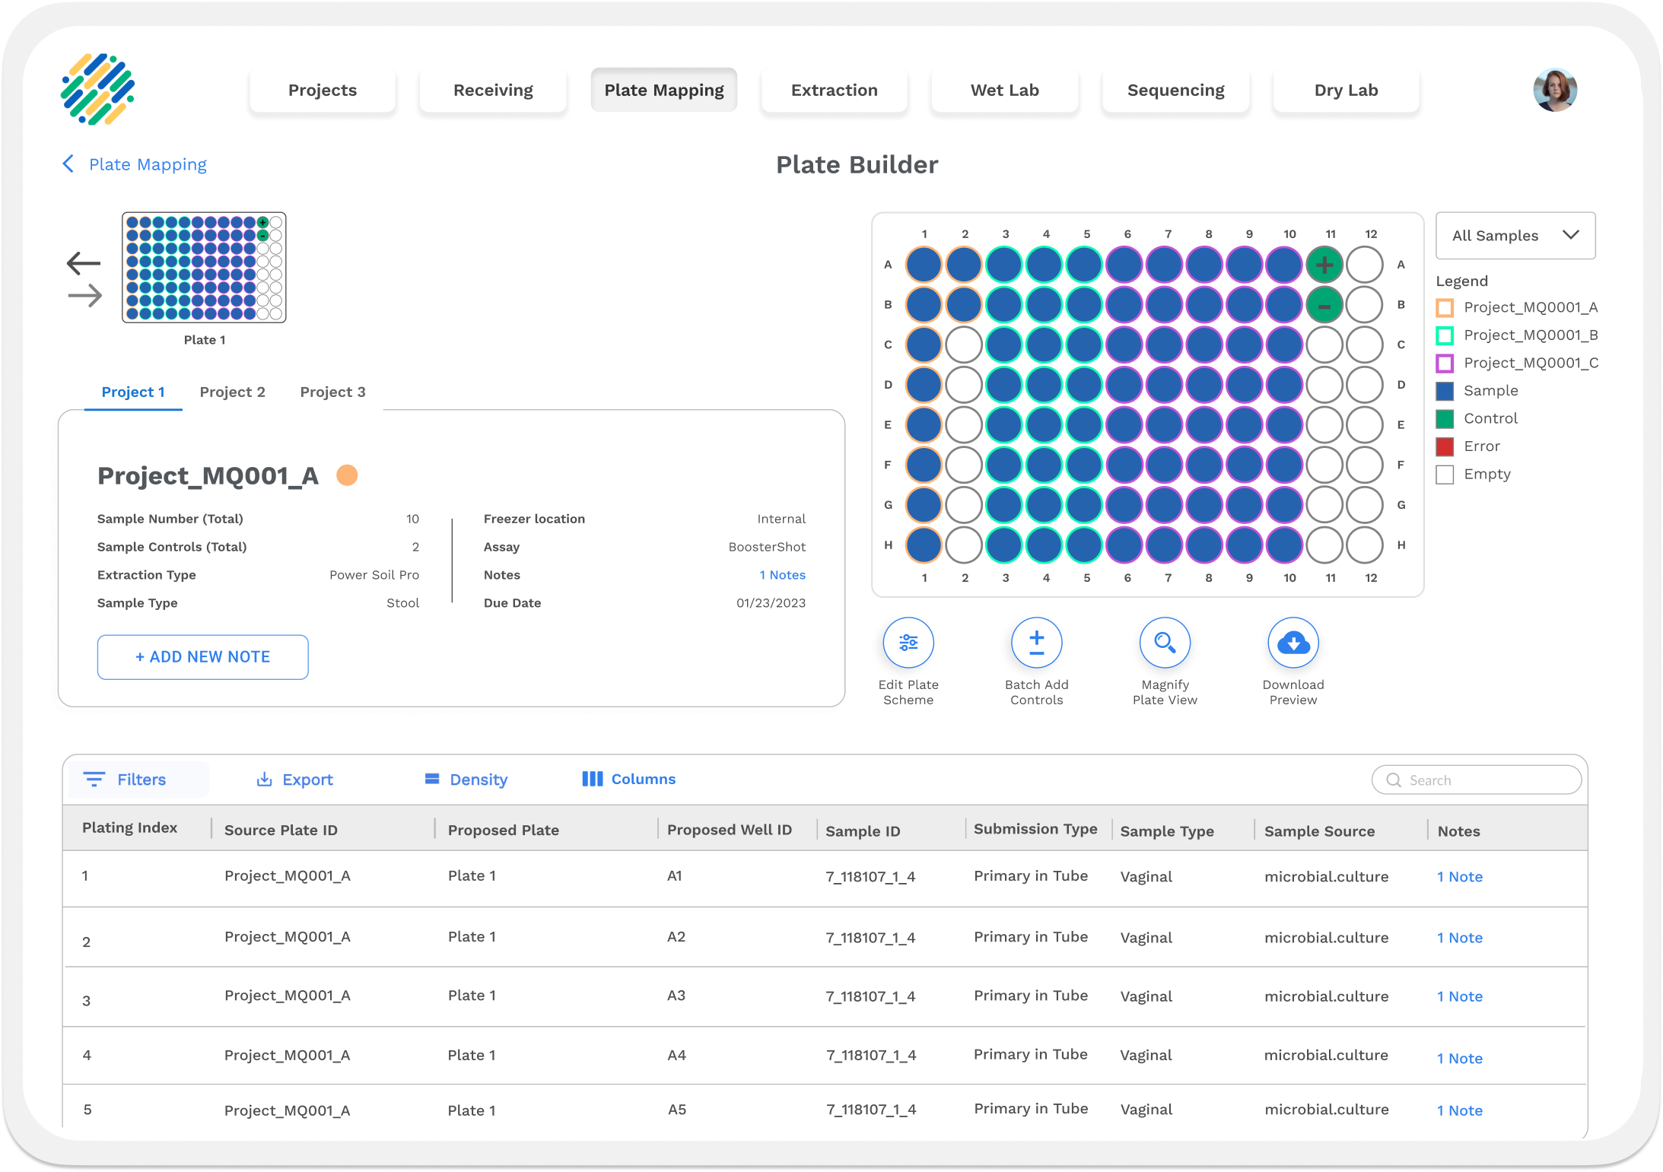The width and height of the screenshot is (1663, 1172).
Task: Open the Extraction navigation tab
Action: click(834, 91)
